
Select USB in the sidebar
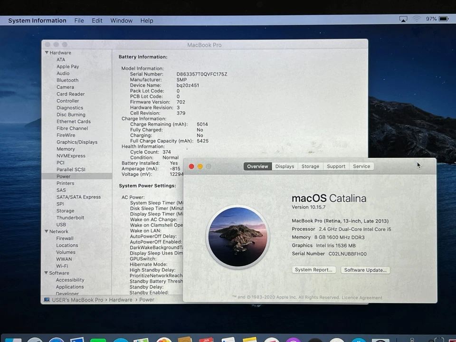(61, 225)
